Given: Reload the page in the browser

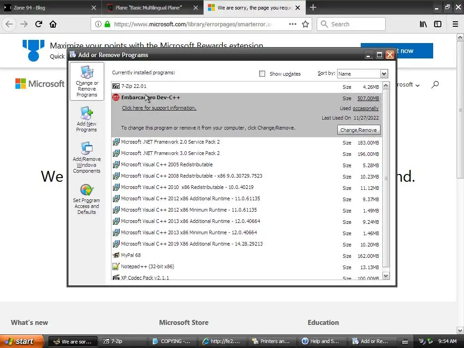Looking at the screenshot, I should (39, 24).
